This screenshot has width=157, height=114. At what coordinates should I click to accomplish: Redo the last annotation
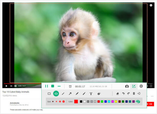129,93
